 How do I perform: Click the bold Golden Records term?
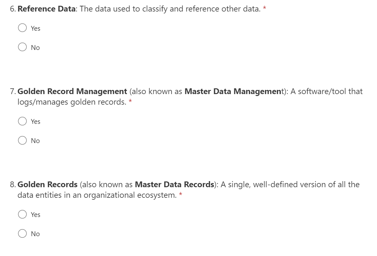click(47, 185)
